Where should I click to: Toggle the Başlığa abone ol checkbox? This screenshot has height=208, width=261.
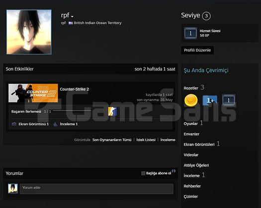(x=143, y=173)
